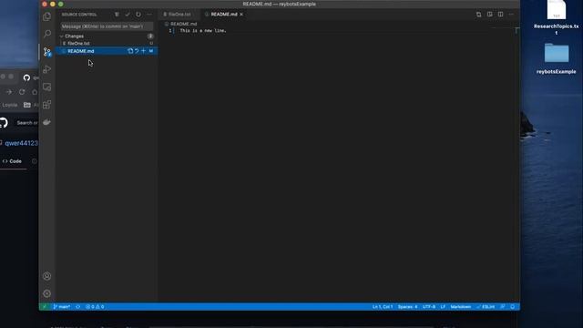
Task: Click the commit message input field
Action: click(x=107, y=26)
